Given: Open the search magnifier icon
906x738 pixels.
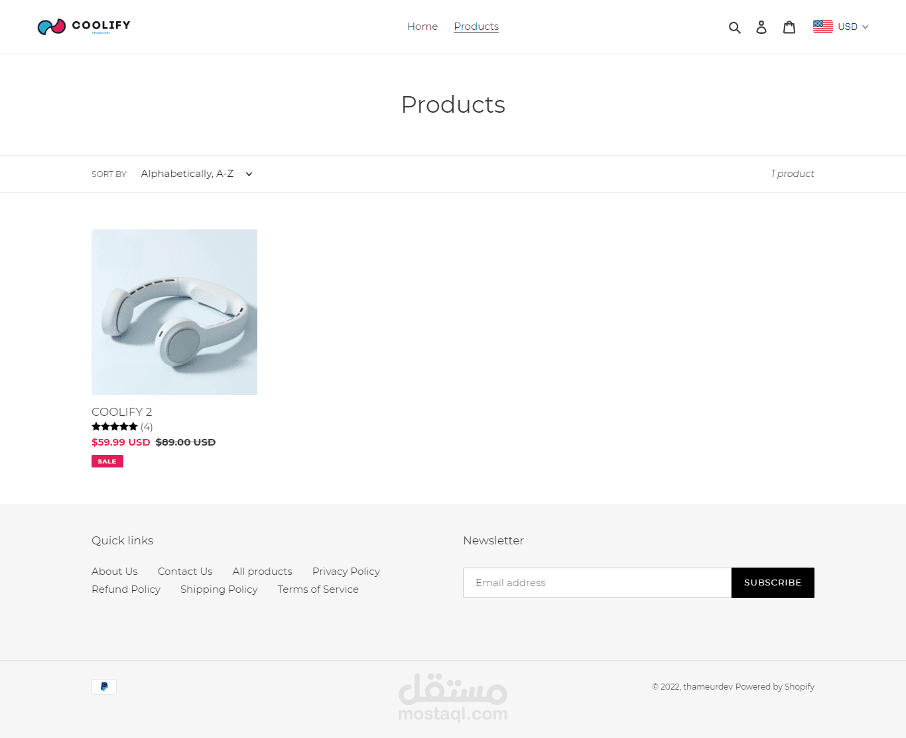Looking at the screenshot, I should 734,27.
